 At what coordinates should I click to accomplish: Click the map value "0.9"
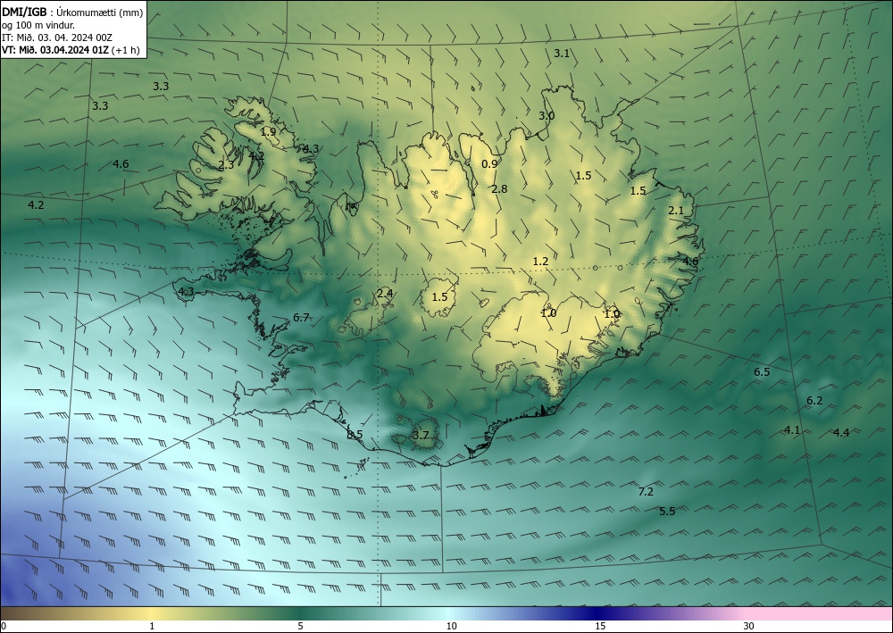pos(489,164)
